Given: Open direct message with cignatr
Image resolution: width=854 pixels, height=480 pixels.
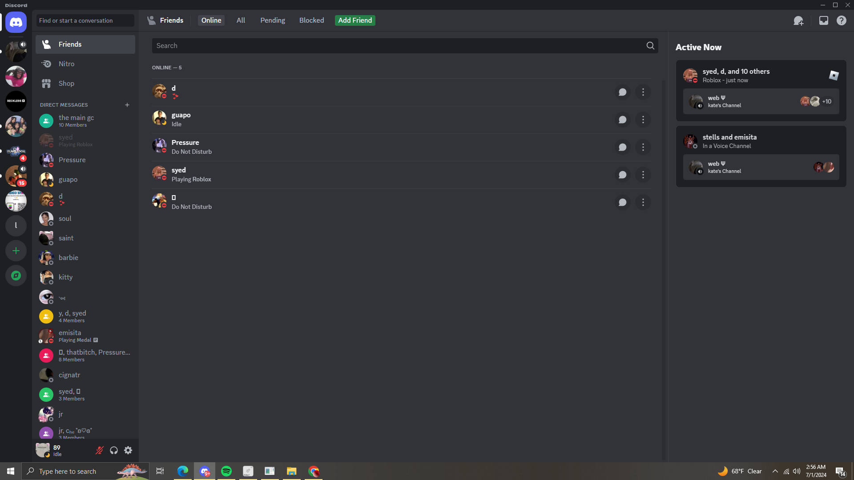Looking at the screenshot, I should 85,375.
